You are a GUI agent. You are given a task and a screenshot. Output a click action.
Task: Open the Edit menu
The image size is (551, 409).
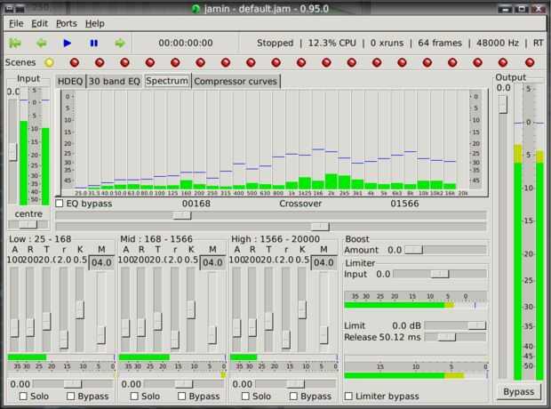39,24
